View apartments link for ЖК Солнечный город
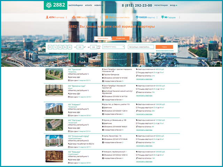 click(x=144, y=146)
